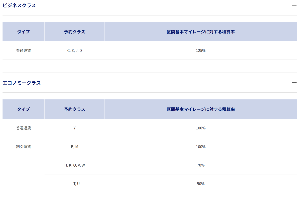Click the ビジネスクラス section heading
300x197 pixels.
pos(19,5)
